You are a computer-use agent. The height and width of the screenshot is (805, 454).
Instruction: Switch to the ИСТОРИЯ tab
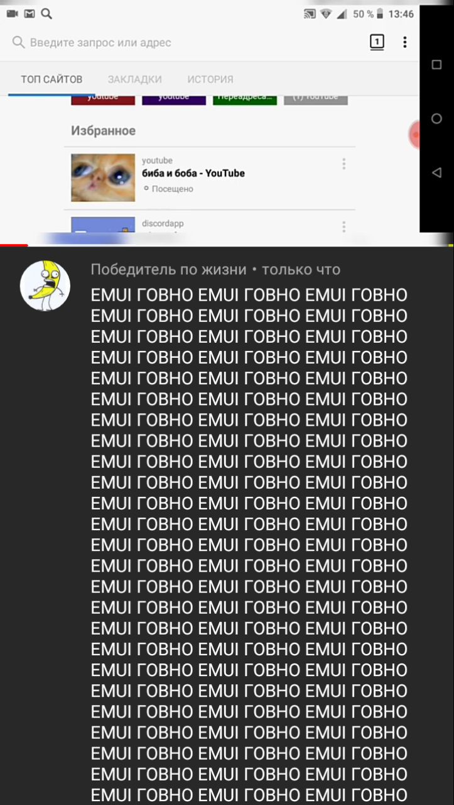pos(210,79)
